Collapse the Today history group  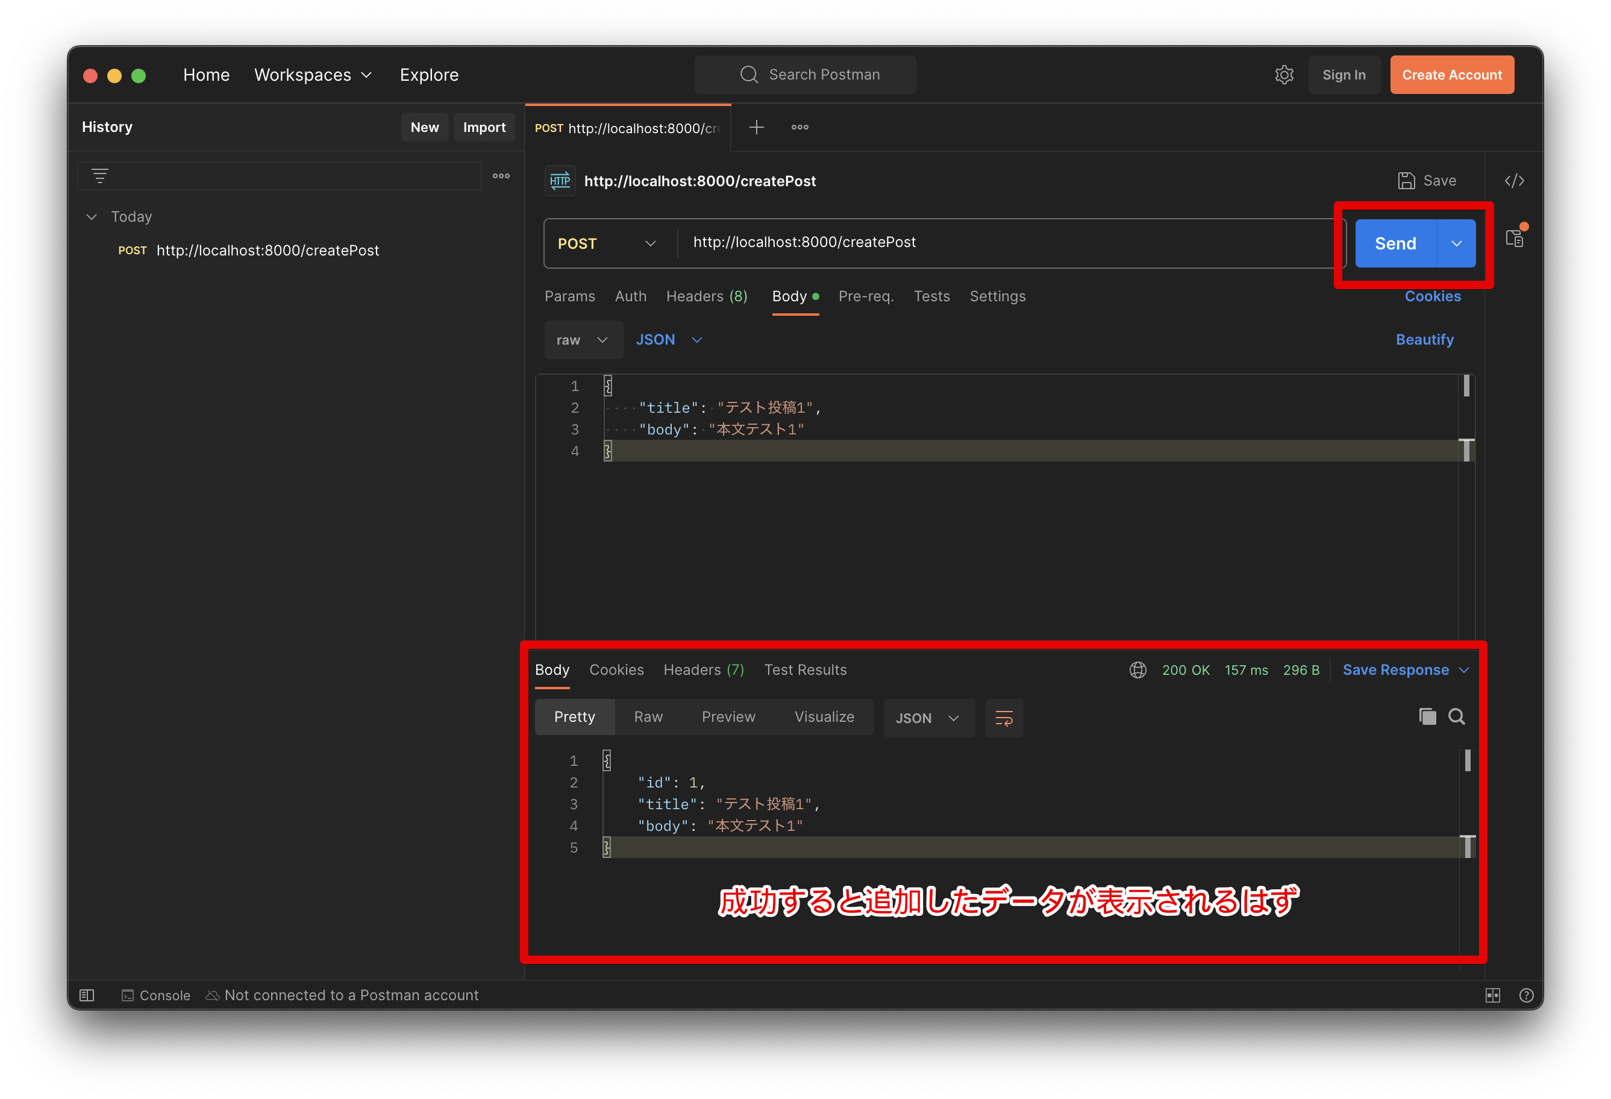point(92,217)
